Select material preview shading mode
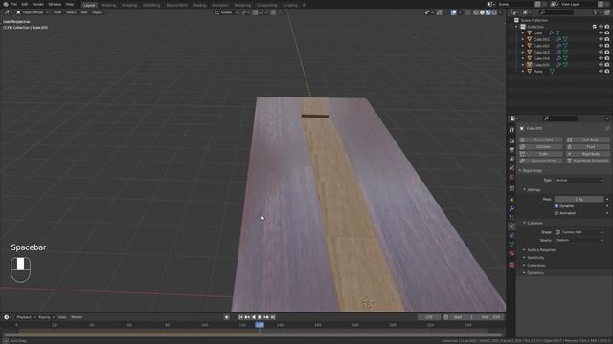Image resolution: width=613 pixels, height=344 pixels. click(488, 12)
